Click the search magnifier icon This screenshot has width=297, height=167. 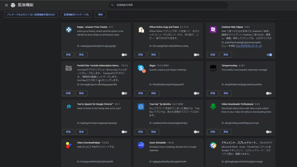112,5
